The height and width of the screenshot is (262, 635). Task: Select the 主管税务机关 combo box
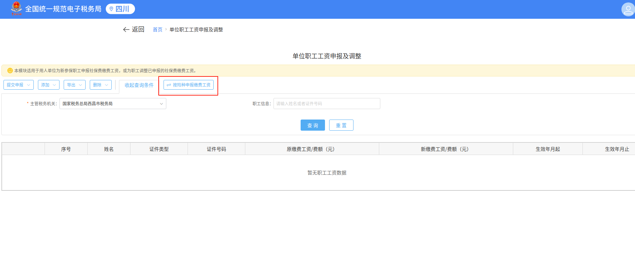113,104
